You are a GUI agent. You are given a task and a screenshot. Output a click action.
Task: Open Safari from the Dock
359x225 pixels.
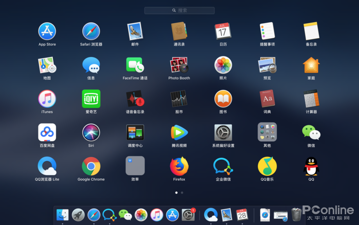point(94,215)
